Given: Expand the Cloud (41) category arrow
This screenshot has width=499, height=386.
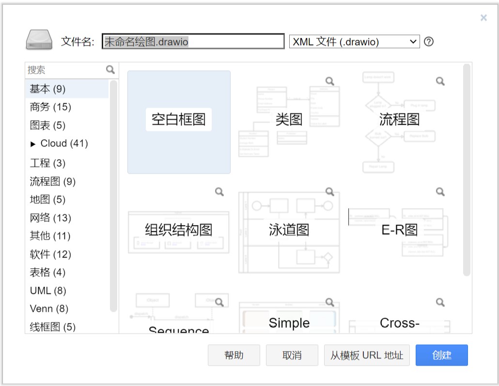Looking at the screenshot, I should (33, 145).
